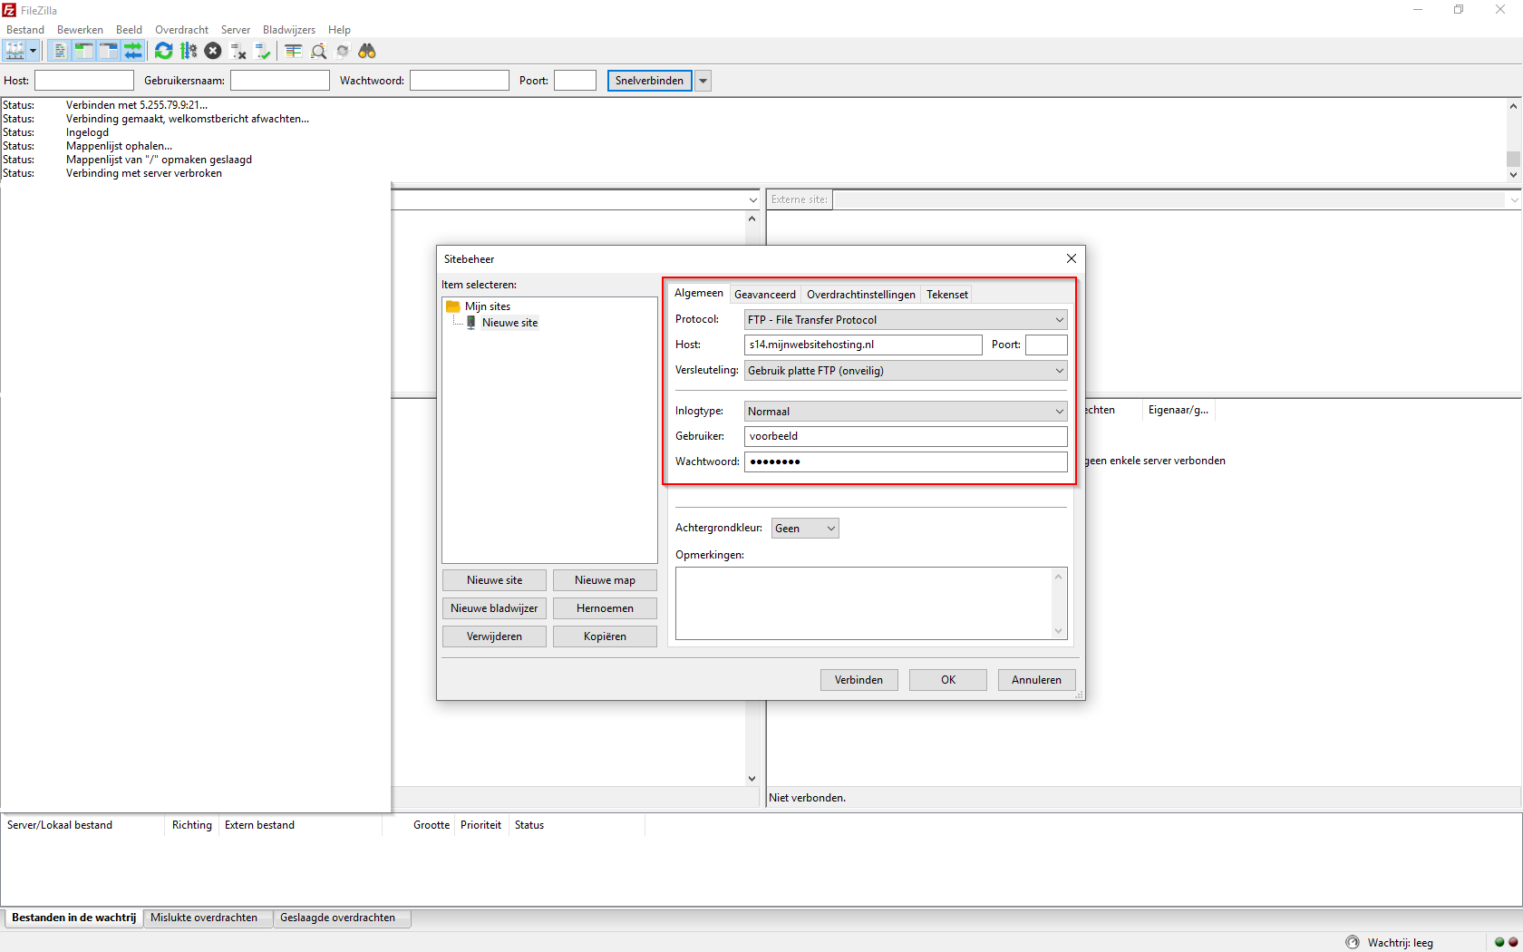The height and width of the screenshot is (952, 1523).
Task: Focus the quickconnect Gebruikersnaam field
Action: [x=280, y=81]
